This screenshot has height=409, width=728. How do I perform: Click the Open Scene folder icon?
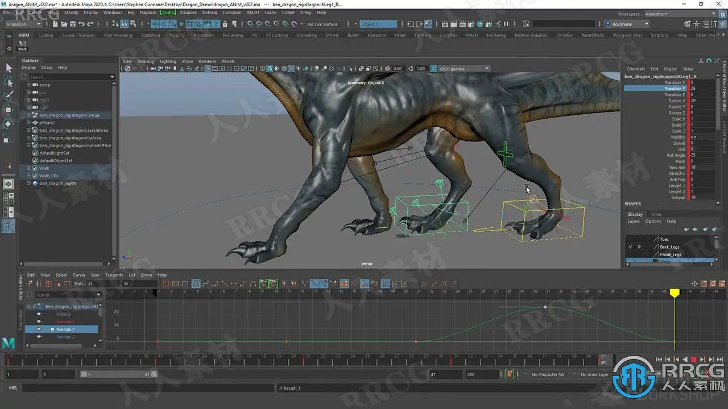(64, 24)
